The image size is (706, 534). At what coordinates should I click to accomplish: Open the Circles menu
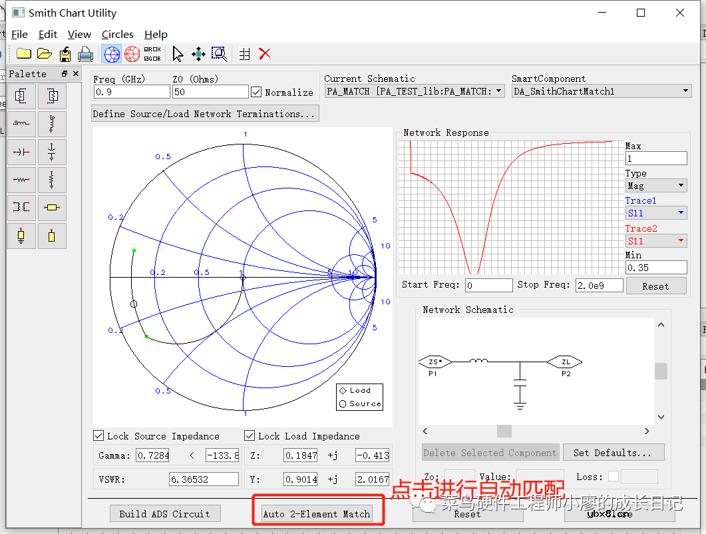coord(117,34)
